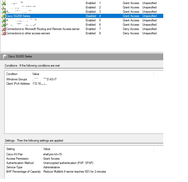Image resolution: width=188 pixels, height=182 pixels.
Task: Select Connections to Microsoft Routing and Remote Access server
Action: coord(43,29)
